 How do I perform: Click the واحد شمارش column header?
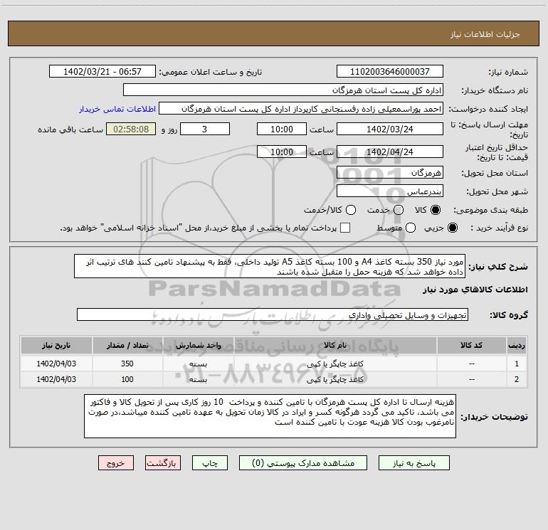(x=198, y=345)
